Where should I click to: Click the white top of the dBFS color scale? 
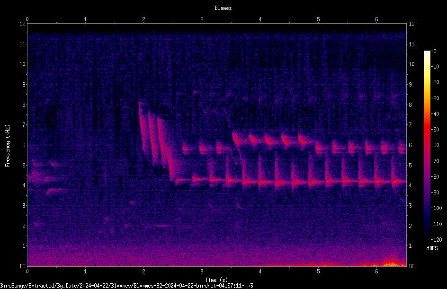click(427, 53)
